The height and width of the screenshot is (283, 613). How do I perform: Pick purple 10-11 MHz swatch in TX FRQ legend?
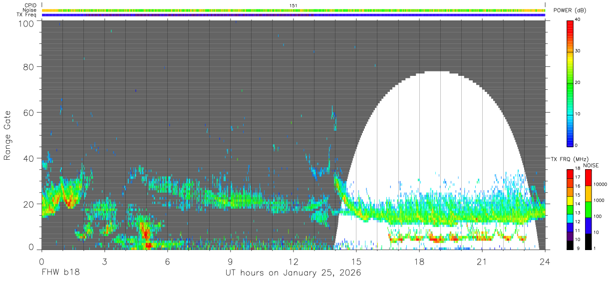click(570, 236)
